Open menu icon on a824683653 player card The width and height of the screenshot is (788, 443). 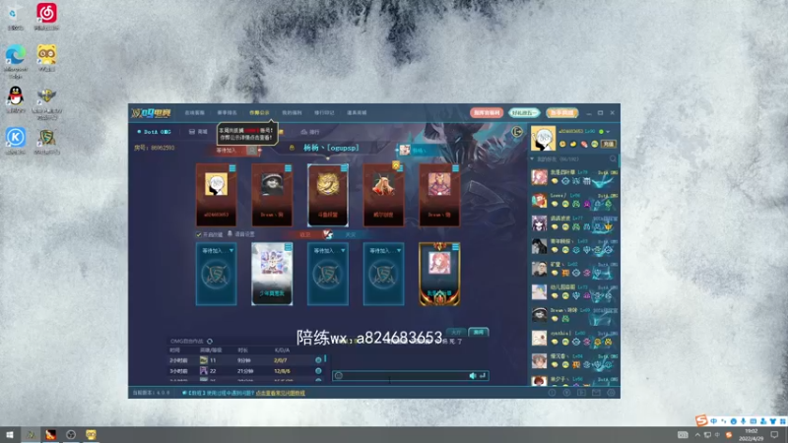coord(232,168)
